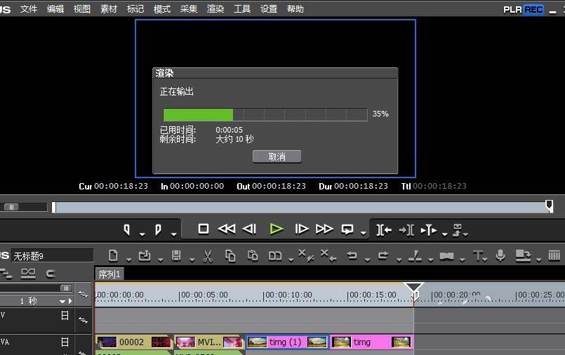The image size is (565, 355).
Task: Click the voice over microphone icon
Action: [500, 255]
